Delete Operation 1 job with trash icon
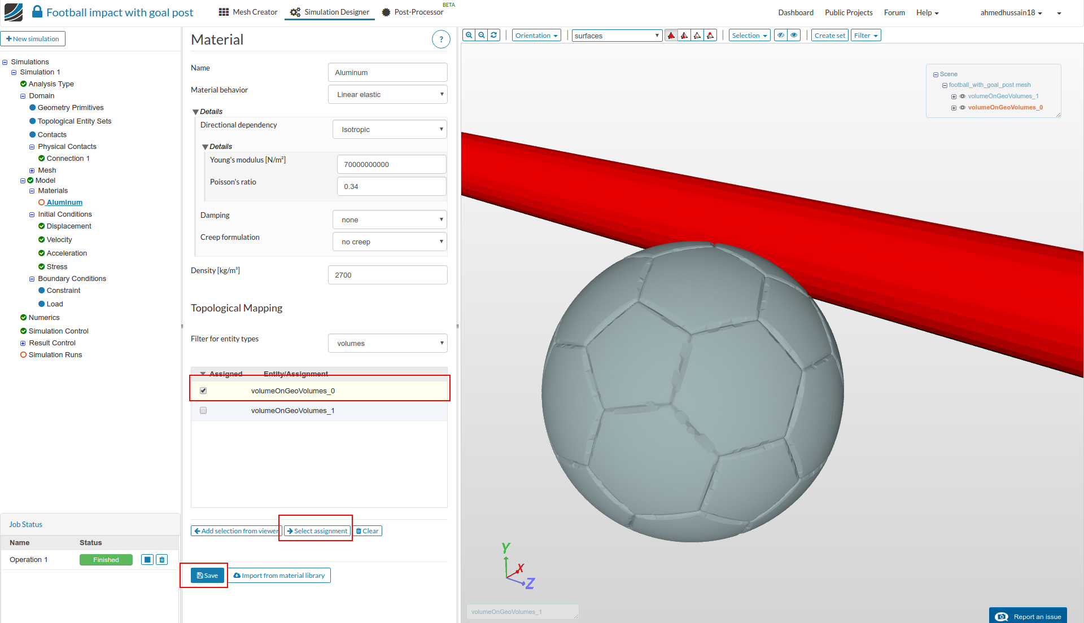 (x=162, y=560)
